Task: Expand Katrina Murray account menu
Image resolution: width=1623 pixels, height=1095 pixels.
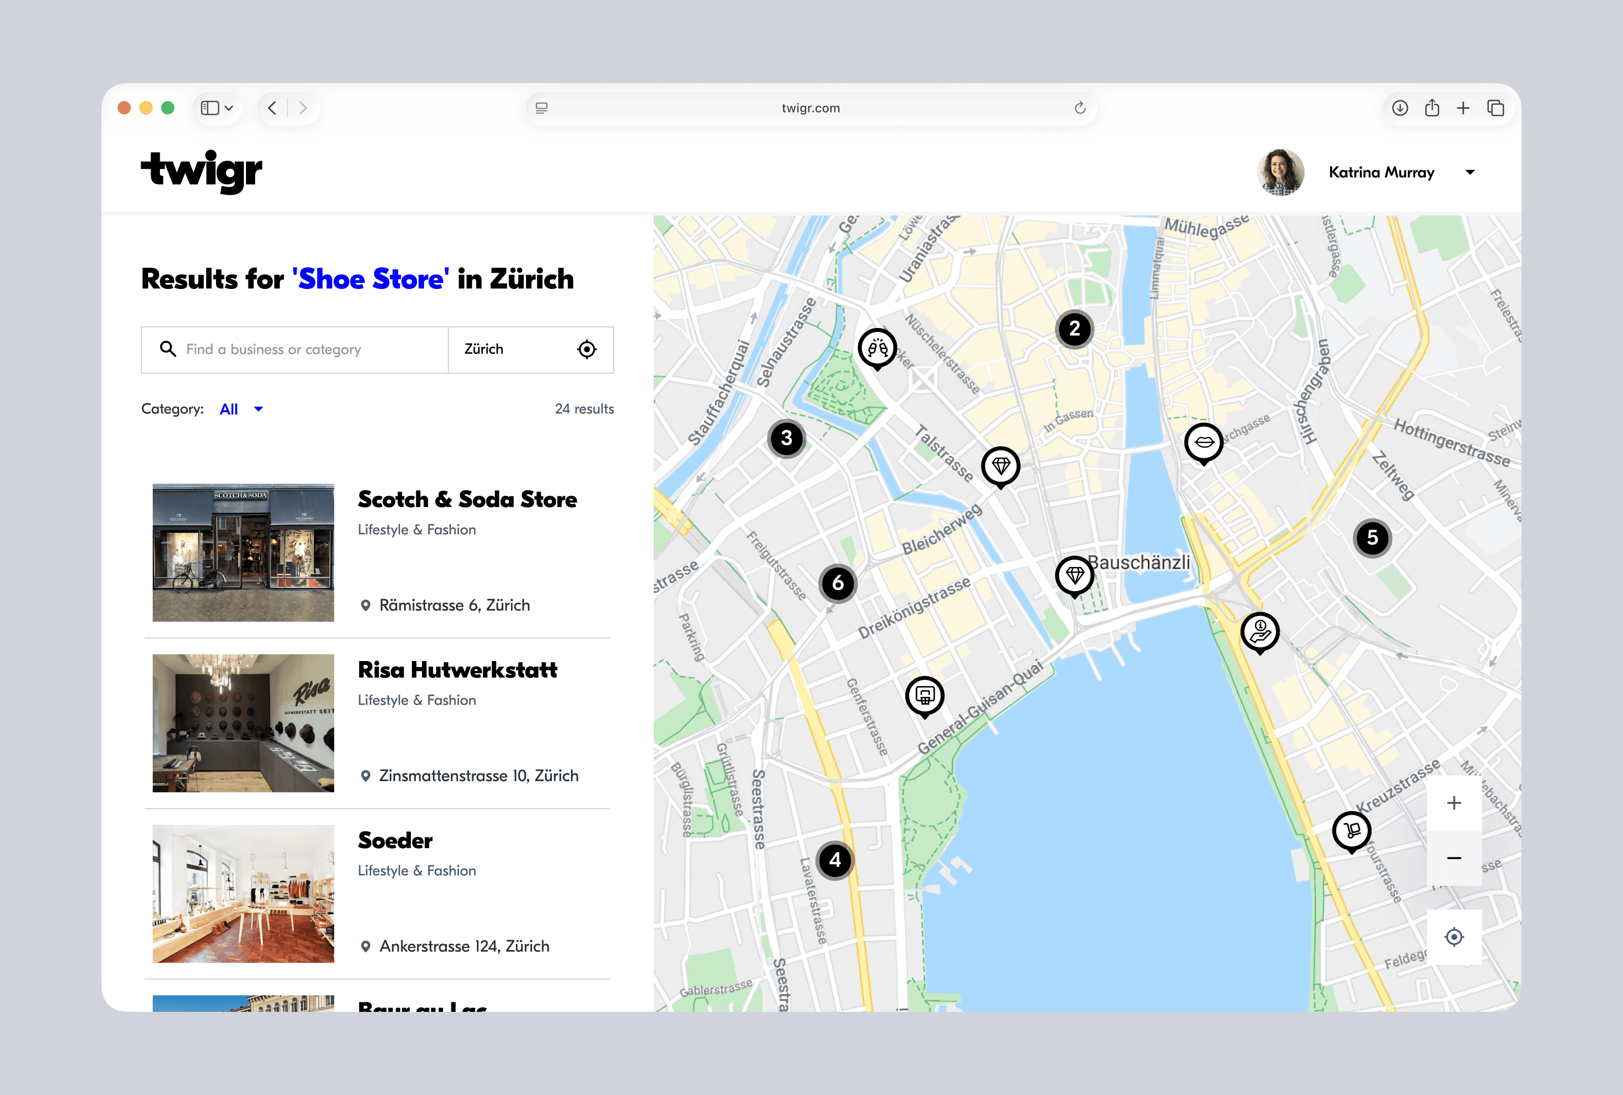Action: [x=1469, y=172]
